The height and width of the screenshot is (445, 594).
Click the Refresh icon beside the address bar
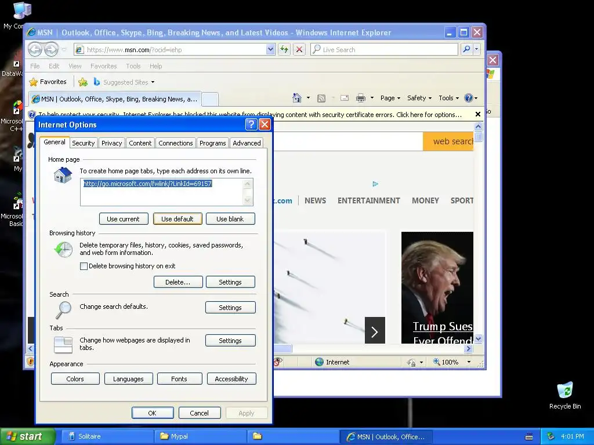[x=284, y=49]
